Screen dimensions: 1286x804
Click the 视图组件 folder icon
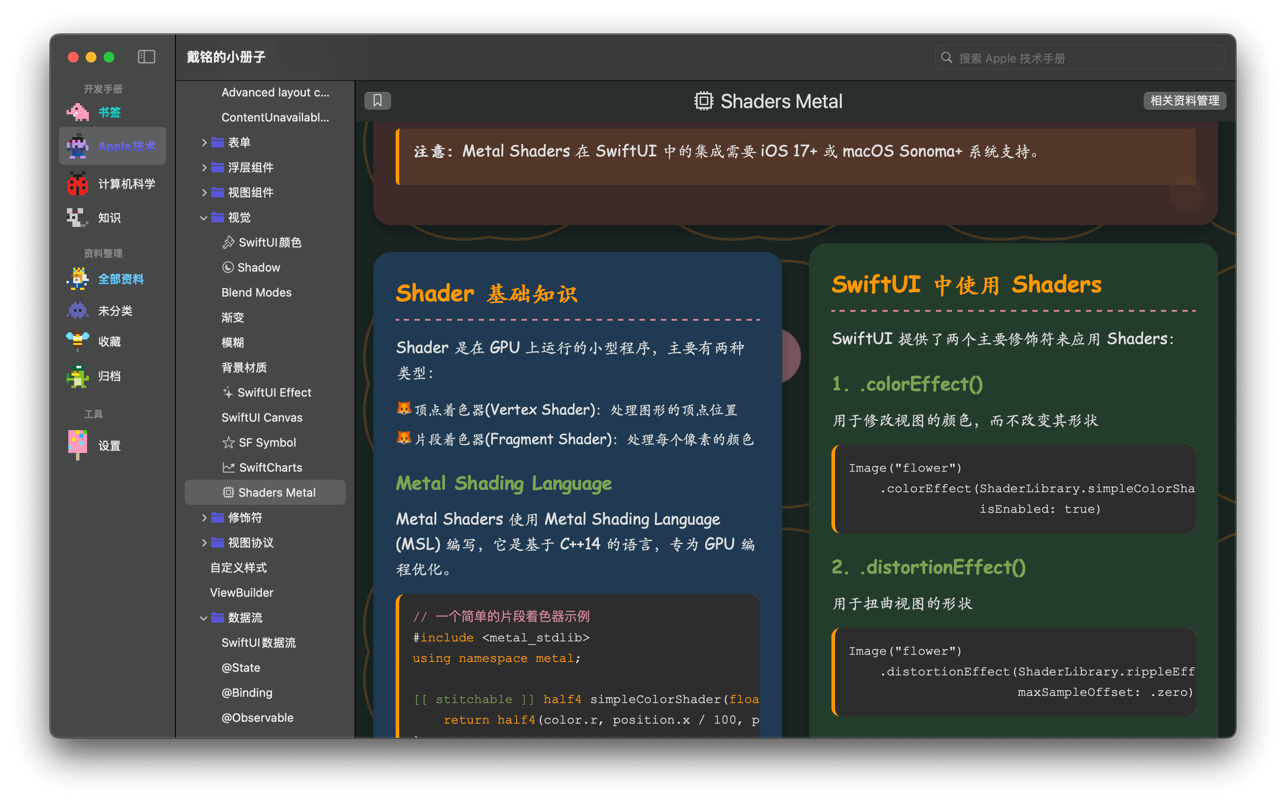click(x=217, y=193)
